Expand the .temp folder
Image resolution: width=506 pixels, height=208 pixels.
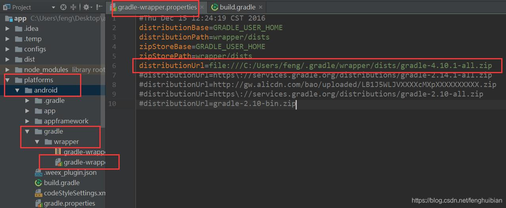click(8, 39)
